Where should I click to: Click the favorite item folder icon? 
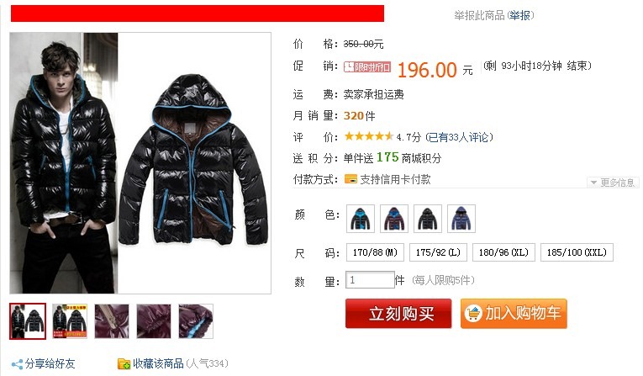[x=124, y=363]
